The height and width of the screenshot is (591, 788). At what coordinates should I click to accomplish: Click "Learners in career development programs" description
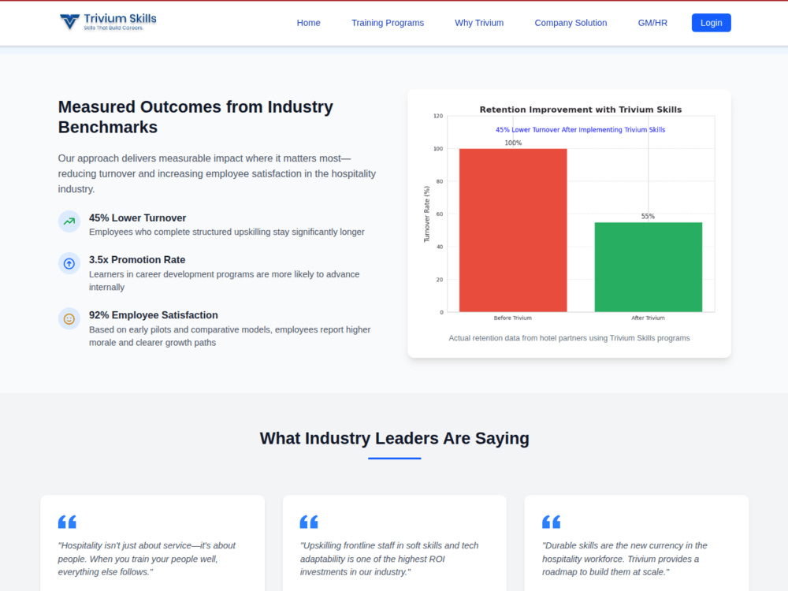click(x=224, y=281)
